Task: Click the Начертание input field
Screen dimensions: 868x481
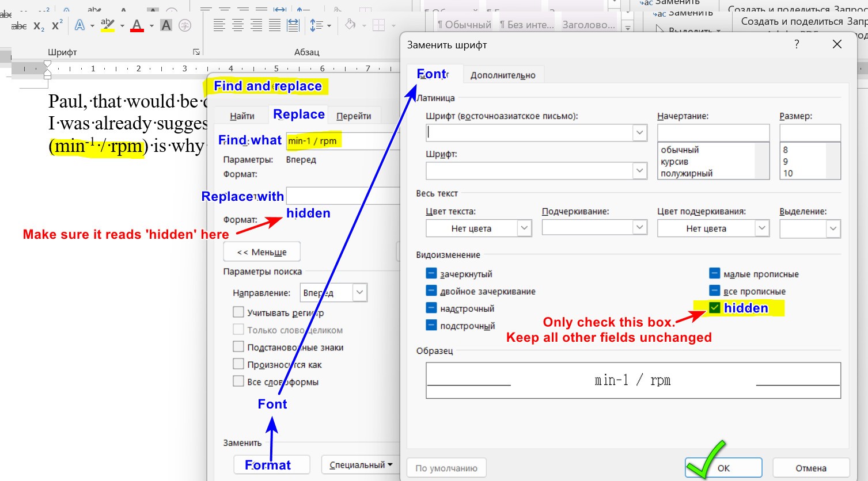Action: [713, 133]
